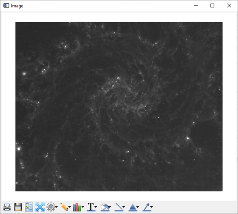Image resolution: width=238 pixels, height=214 pixels.
Task: Click the bright star at image's right side
Action: [x=187, y=138]
